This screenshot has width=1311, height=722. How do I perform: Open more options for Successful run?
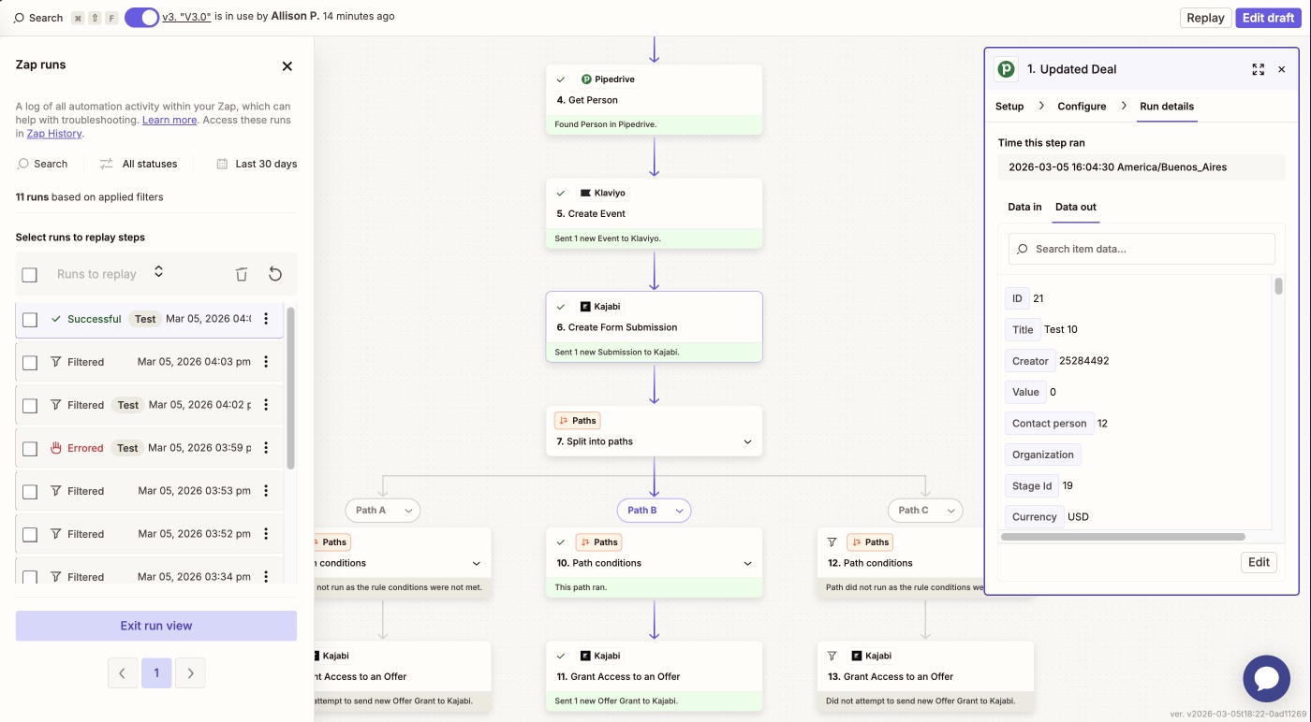coord(266,319)
